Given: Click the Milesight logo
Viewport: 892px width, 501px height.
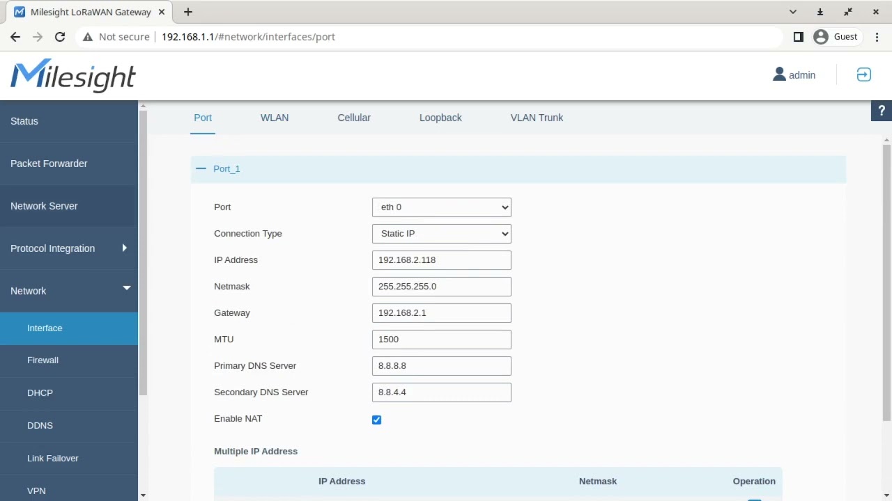Looking at the screenshot, I should [x=73, y=75].
